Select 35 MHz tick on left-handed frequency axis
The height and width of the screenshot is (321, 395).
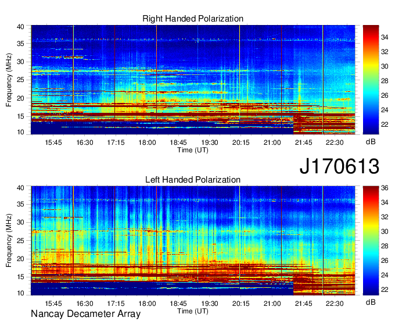21,204
